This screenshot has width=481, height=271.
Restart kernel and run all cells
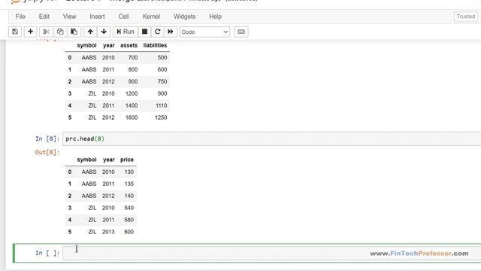point(171,32)
